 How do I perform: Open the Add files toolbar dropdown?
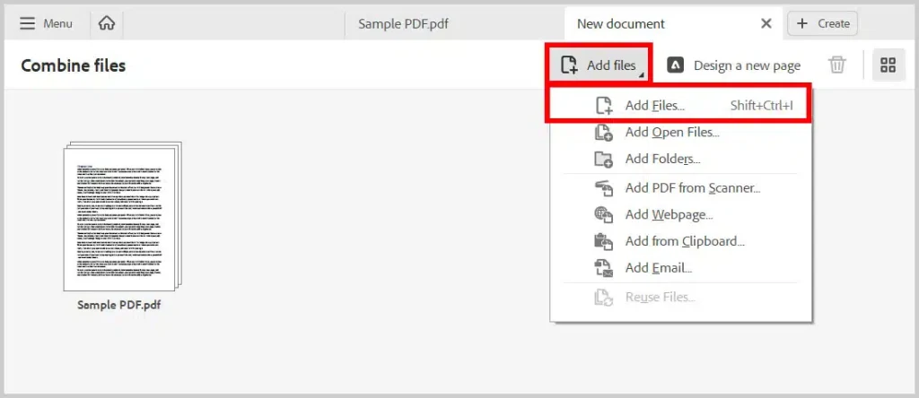600,65
